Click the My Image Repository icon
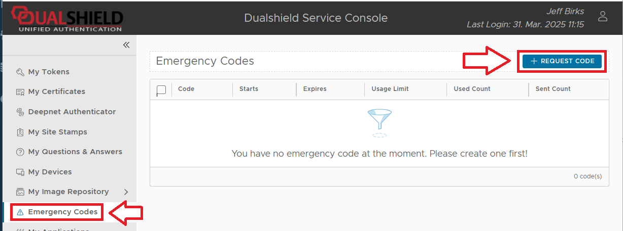 [20, 192]
